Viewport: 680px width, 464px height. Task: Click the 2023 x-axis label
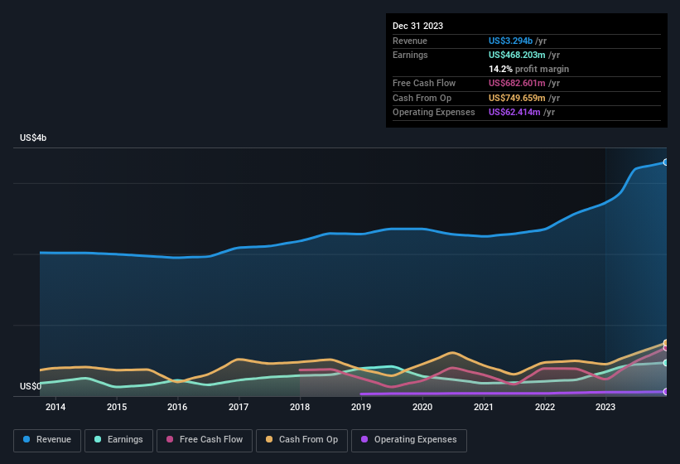(605, 407)
